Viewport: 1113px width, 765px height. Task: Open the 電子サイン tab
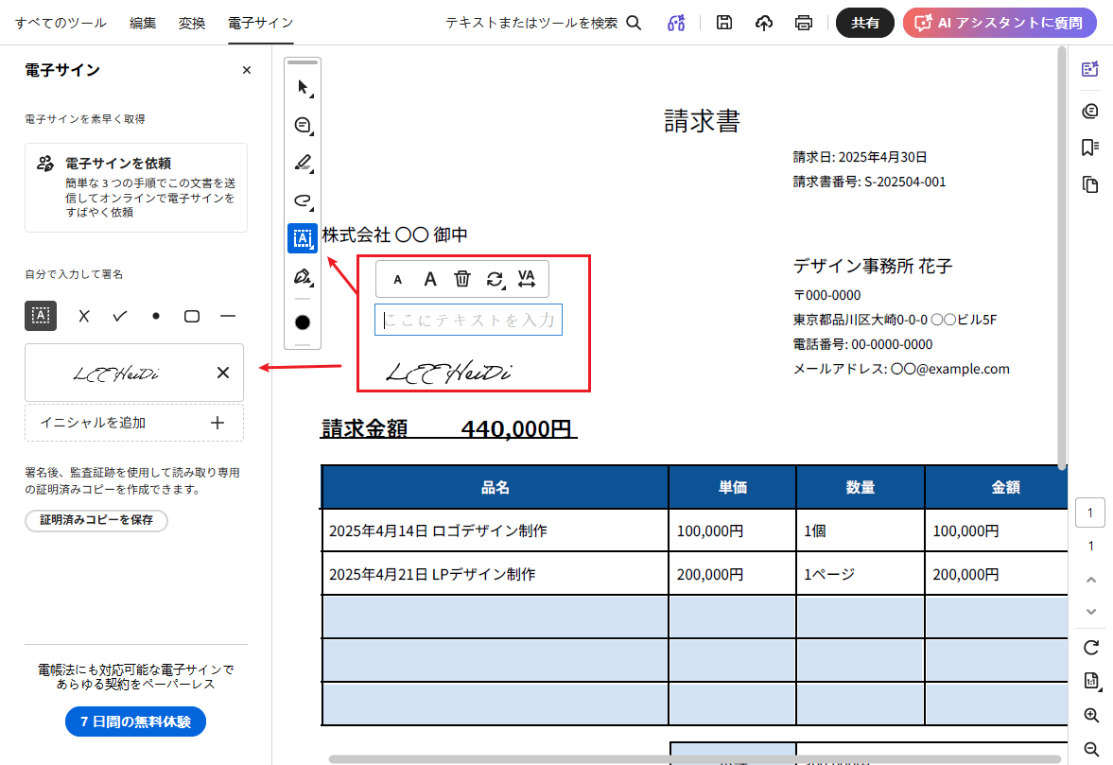click(260, 23)
